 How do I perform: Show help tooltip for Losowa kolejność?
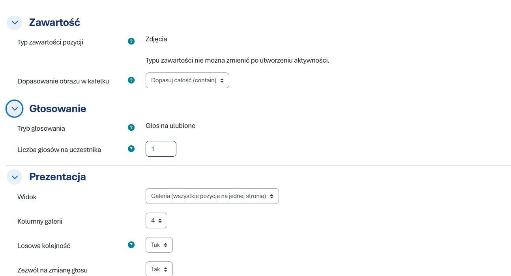131,245
